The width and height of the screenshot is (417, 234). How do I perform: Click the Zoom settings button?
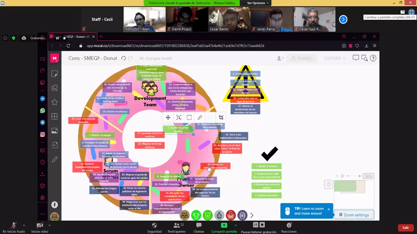click(x=354, y=215)
